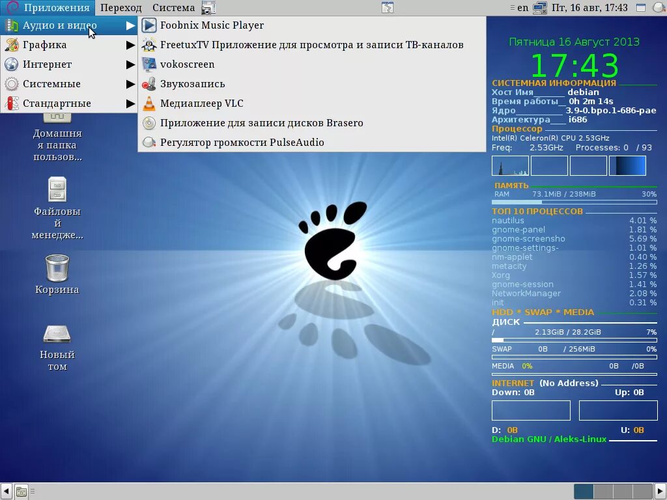The height and width of the screenshot is (500, 667).
Task: Expand the Графика submenu arrow
Action: click(130, 45)
